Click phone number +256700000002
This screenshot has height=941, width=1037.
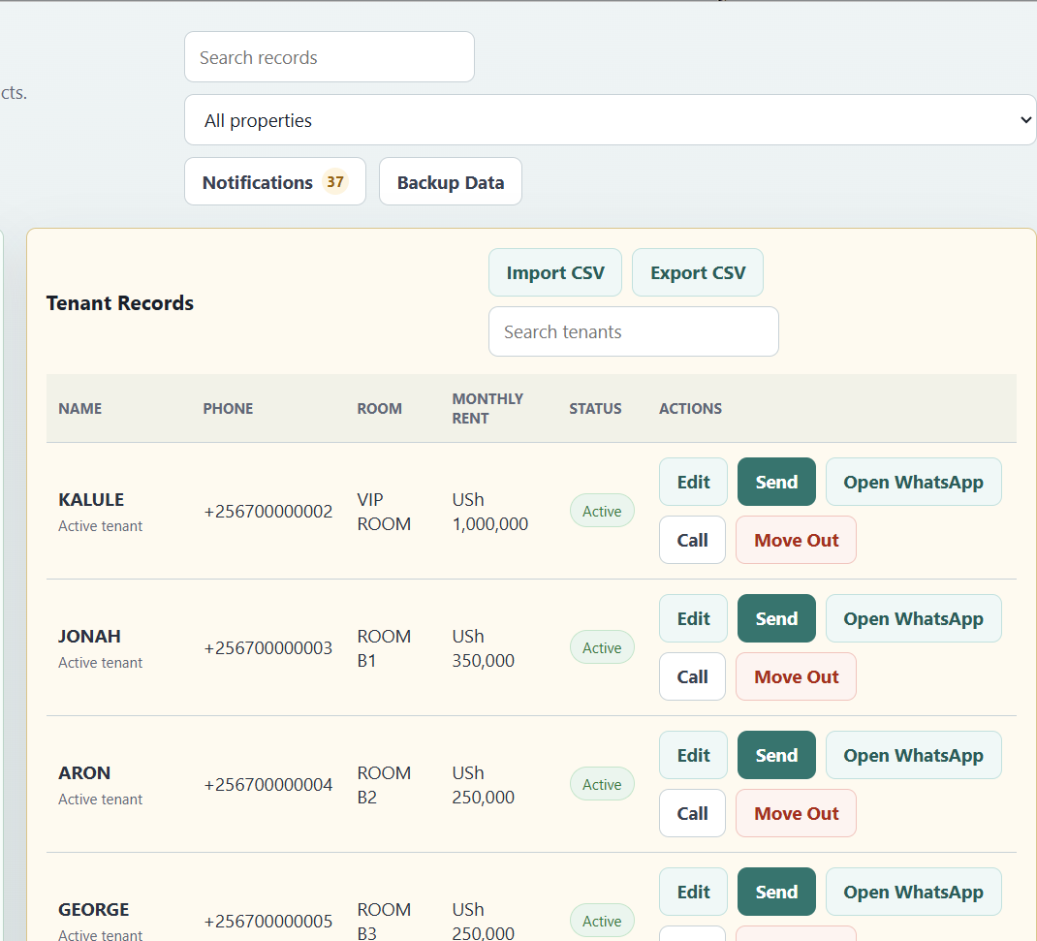point(267,511)
